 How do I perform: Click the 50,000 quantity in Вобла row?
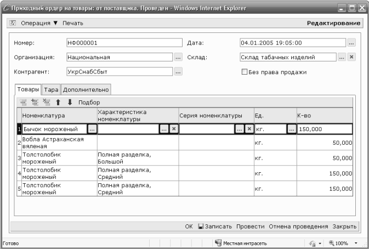[325, 143]
